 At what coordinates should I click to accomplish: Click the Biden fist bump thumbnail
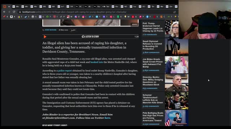[x=176, y=65]
